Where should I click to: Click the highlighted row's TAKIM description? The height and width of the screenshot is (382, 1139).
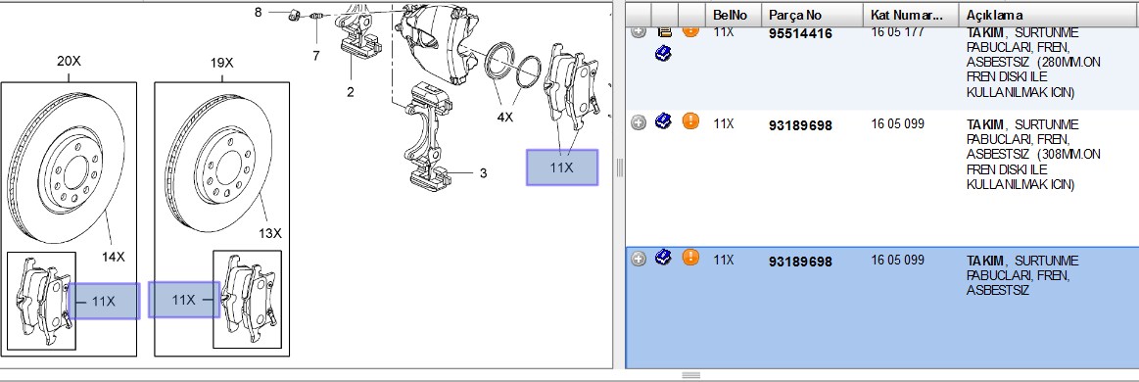tap(1022, 275)
